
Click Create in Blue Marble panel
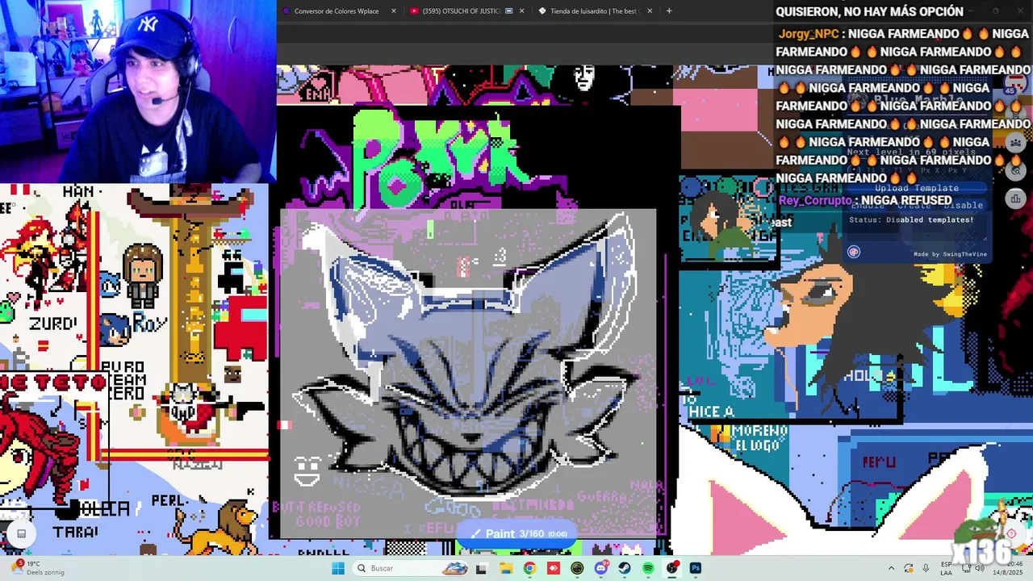pyautogui.click(x=914, y=205)
